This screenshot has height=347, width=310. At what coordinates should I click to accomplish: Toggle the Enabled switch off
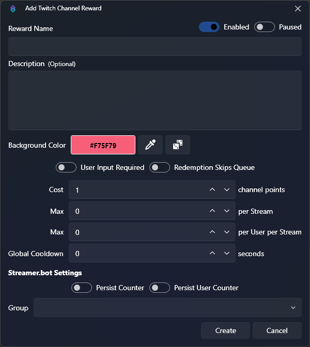(209, 27)
